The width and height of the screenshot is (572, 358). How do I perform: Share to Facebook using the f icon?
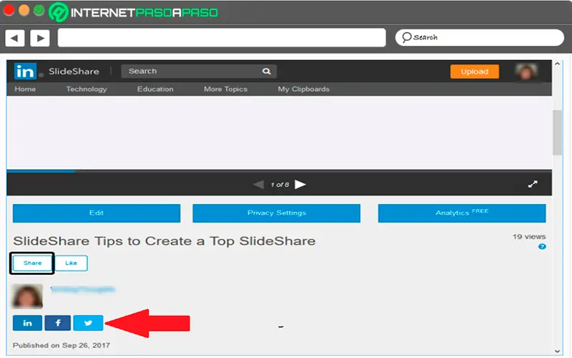point(58,323)
